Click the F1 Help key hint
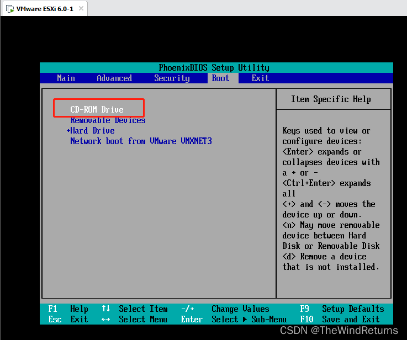407x340 pixels. (68, 309)
